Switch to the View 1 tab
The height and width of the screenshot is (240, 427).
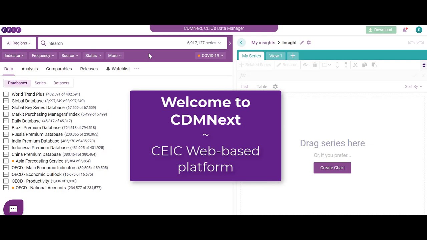pyautogui.click(x=276, y=56)
